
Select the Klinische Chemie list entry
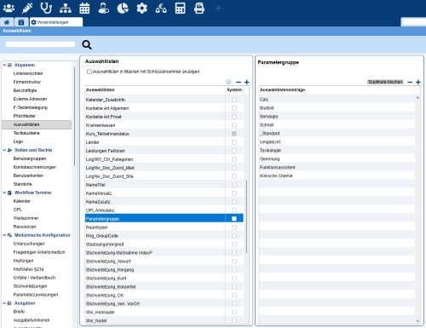(x=337, y=176)
